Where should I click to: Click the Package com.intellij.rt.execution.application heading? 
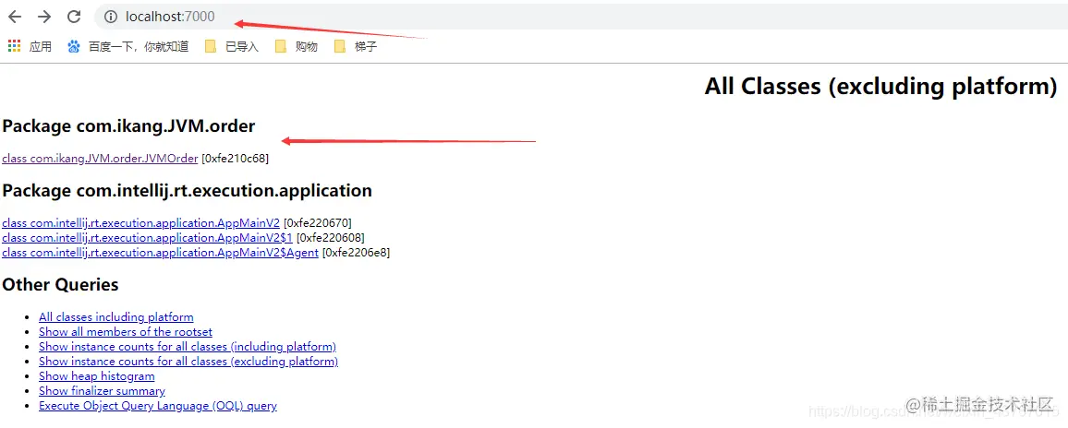coord(188,191)
